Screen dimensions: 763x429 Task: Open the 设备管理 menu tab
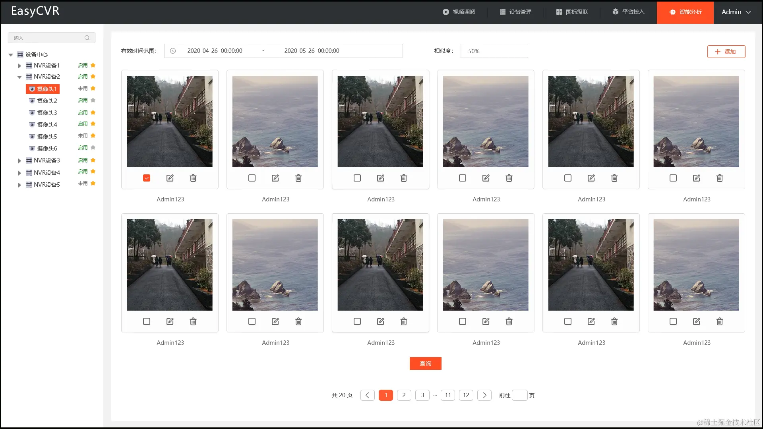point(515,12)
